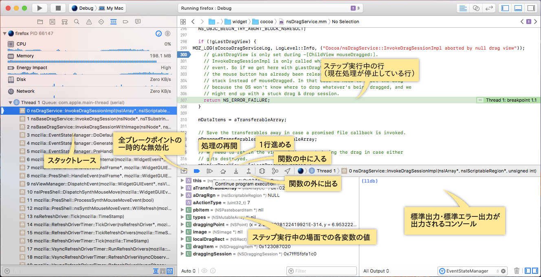Click the Step Out debug icon
Image resolution: width=541 pixels, height=277 pixels.
(x=249, y=171)
